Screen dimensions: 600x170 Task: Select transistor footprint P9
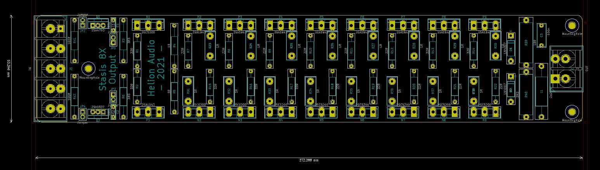click(484, 25)
